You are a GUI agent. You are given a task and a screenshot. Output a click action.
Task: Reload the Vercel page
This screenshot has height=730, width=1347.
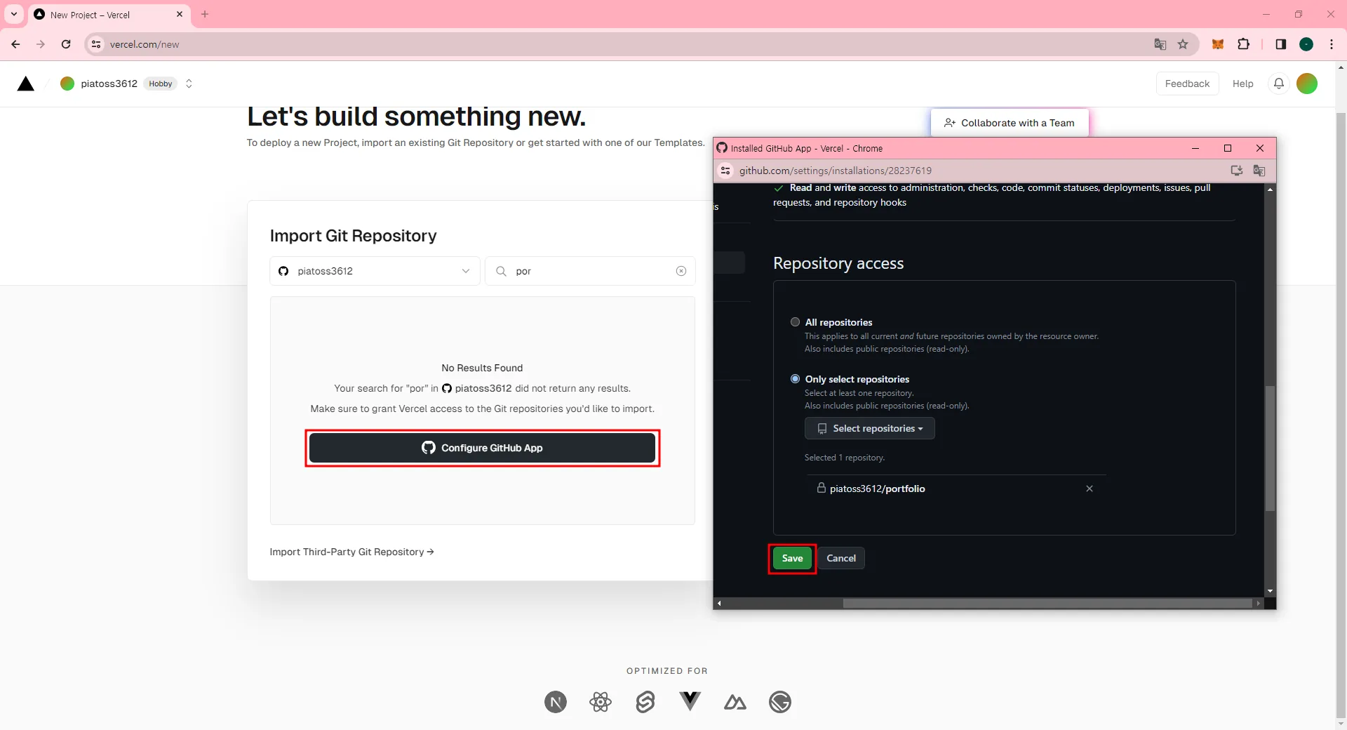(x=66, y=44)
